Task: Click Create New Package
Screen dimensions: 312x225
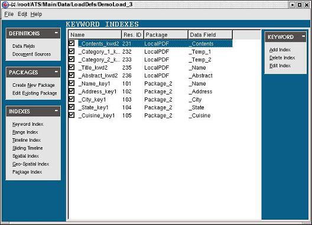Action: pos(34,85)
